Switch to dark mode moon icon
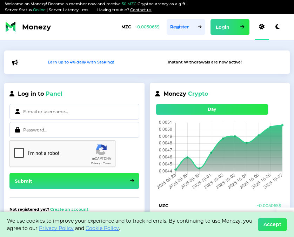This screenshot has width=294, height=237. [x=278, y=27]
